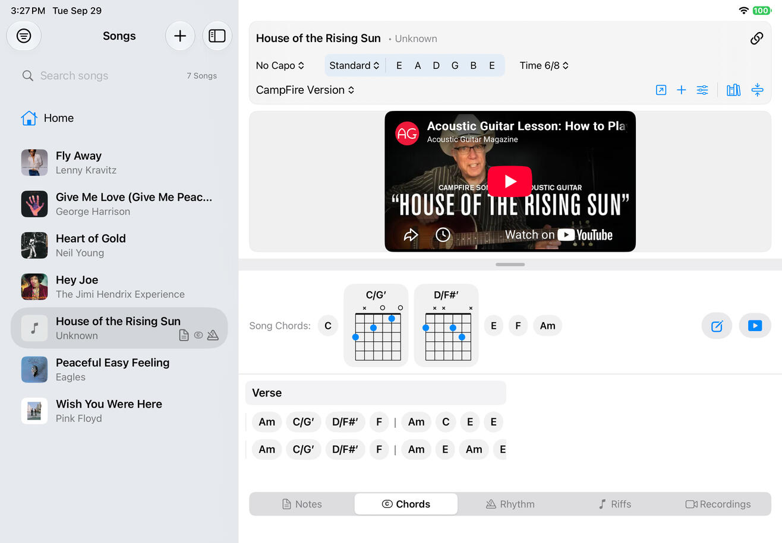
Task: Play the YouTube video
Action: point(510,182)
